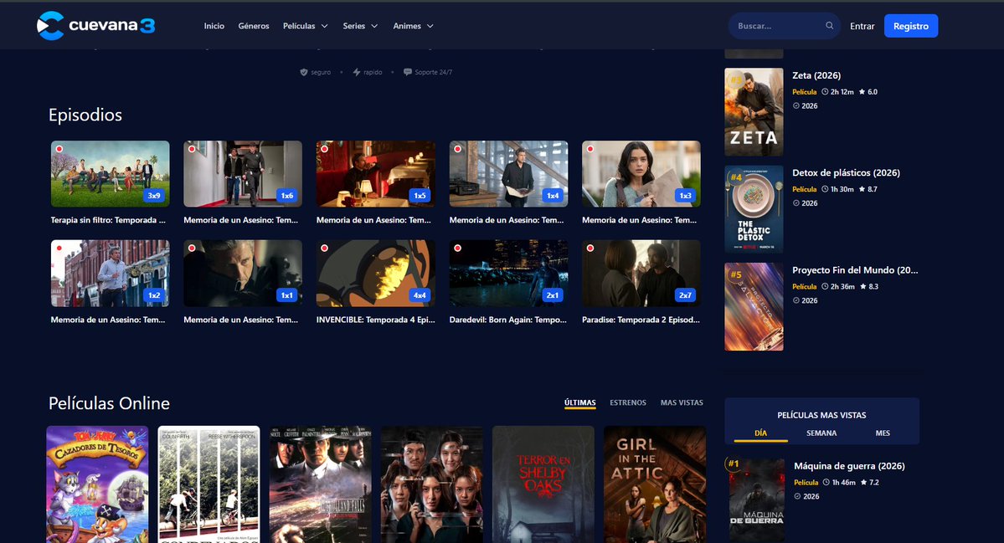
Task: Click the star rating icon for Zeta
Action: tap(862, 92)
